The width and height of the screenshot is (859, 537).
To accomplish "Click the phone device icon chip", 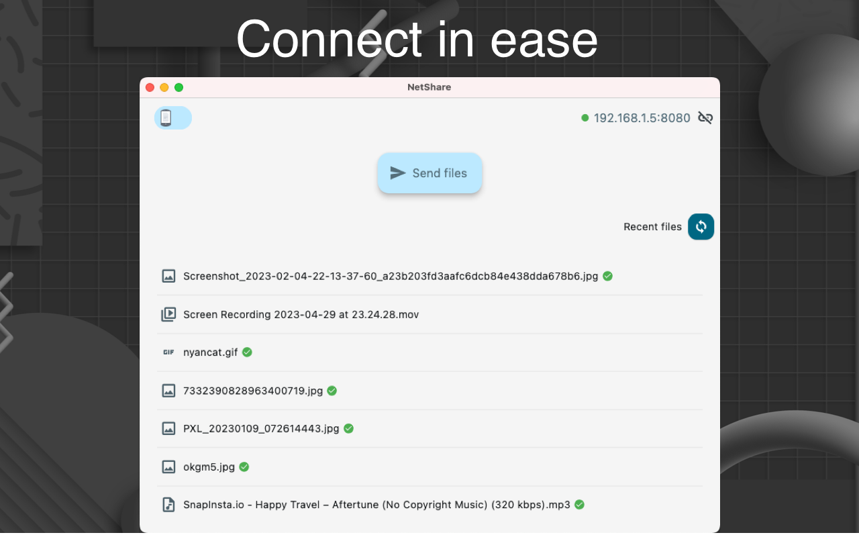I will 172,118.
